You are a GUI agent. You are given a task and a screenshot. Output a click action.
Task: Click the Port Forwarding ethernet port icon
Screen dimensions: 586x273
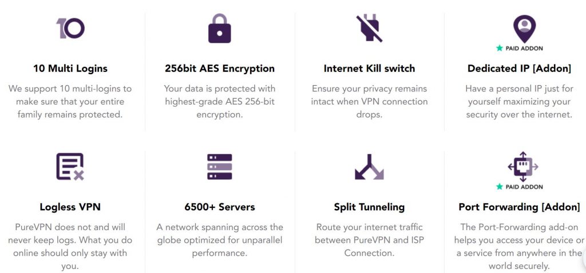coord(523,167)
